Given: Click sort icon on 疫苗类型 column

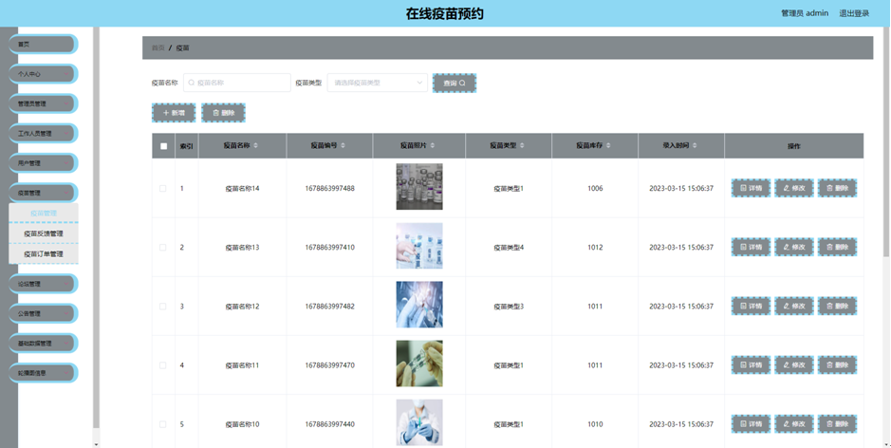Looking at the screenshot, I should pos(522,145).
